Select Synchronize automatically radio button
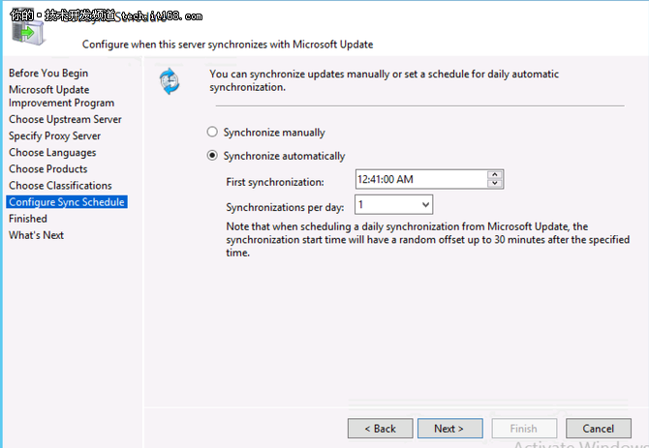Screen dimensions: 649x448 point(212,156)
